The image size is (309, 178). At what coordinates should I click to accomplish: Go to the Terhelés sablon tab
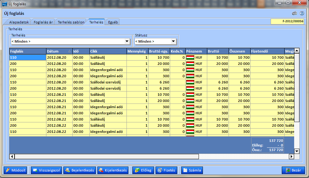pos(71,22)
